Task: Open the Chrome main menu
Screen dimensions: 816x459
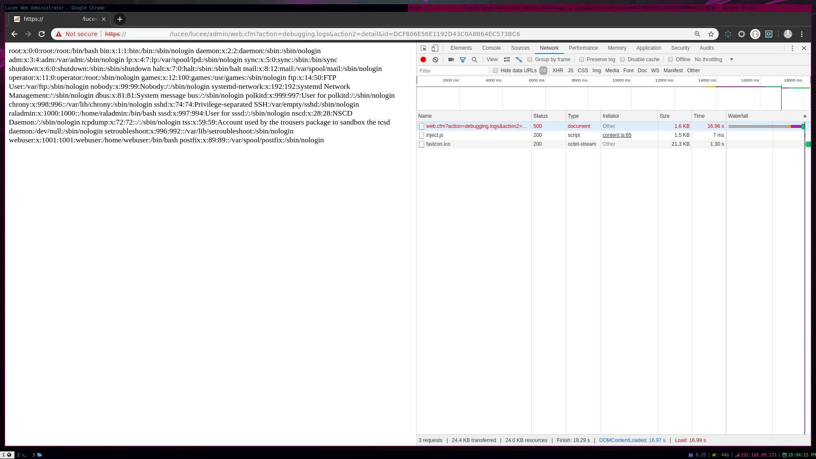Action: pos(802,34)
